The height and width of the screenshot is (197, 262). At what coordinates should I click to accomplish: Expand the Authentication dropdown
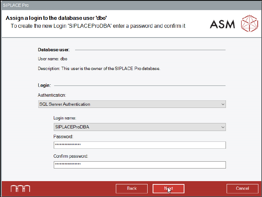(132, 104)
